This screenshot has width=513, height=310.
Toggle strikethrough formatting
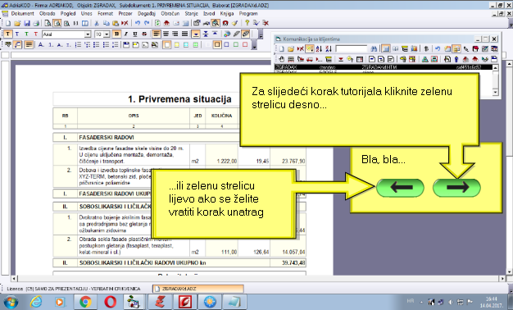[144, 34]
